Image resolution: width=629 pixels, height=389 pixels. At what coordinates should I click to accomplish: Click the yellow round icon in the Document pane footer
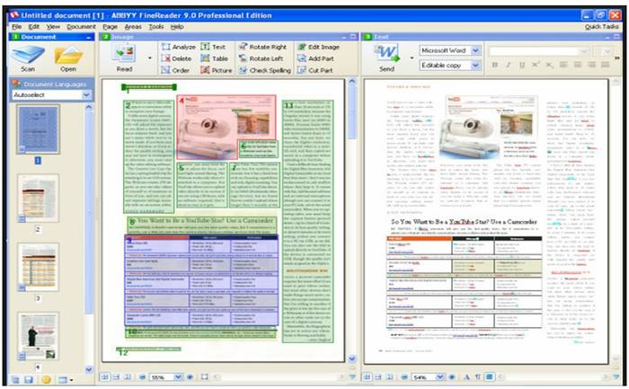click(47, 379)
